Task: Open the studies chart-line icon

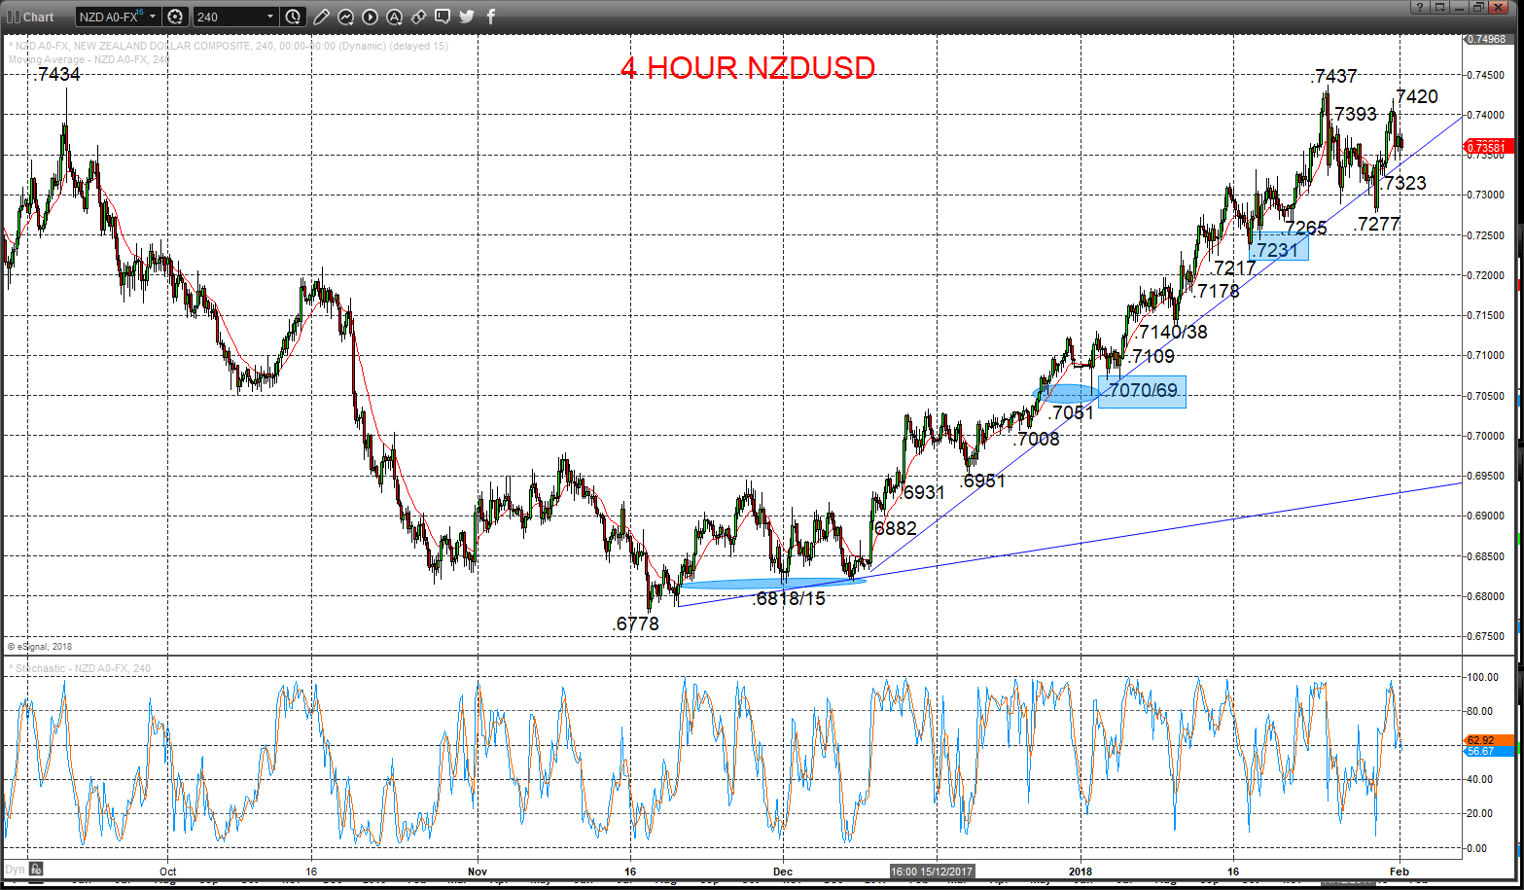Action: point(345,17)
